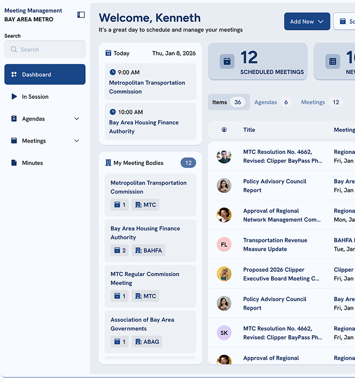Image resolution: width=355 pixels, height=378 pixels.
Task: Open the Dashboard menu item
Action: point(45,74)
